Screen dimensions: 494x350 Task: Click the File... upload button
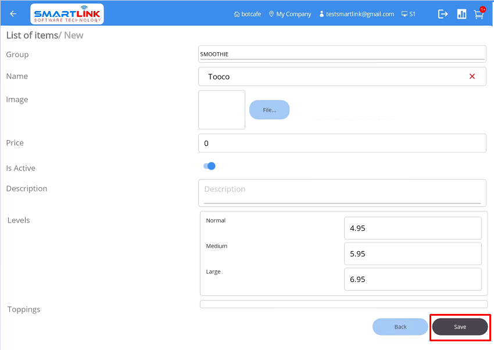click(x=269, y=110)
